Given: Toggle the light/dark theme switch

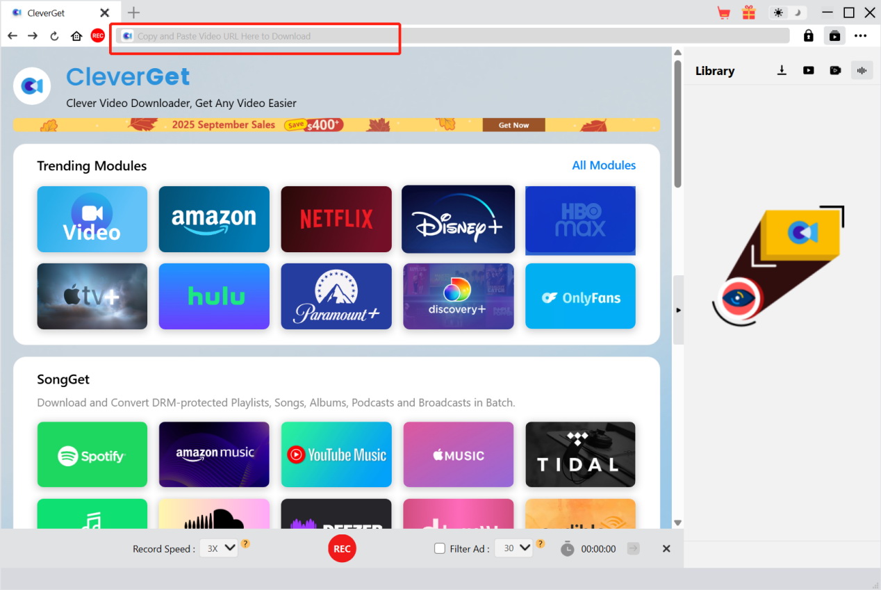Looking at the screenshot, I should tap(787, 13).
